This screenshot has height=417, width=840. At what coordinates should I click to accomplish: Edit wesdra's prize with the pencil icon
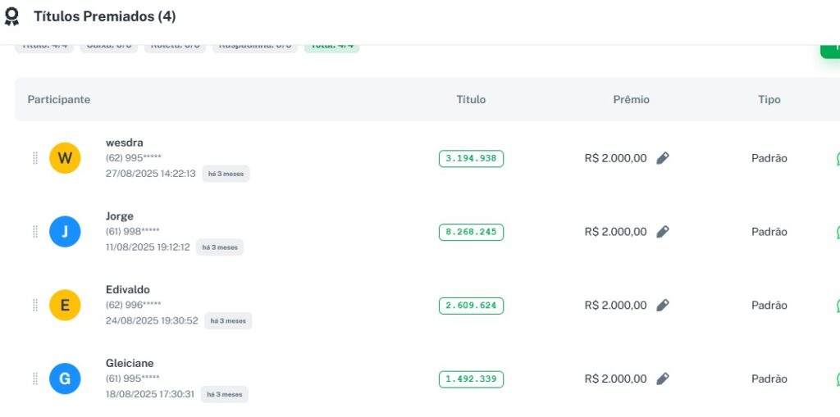(x=663, y=158)
